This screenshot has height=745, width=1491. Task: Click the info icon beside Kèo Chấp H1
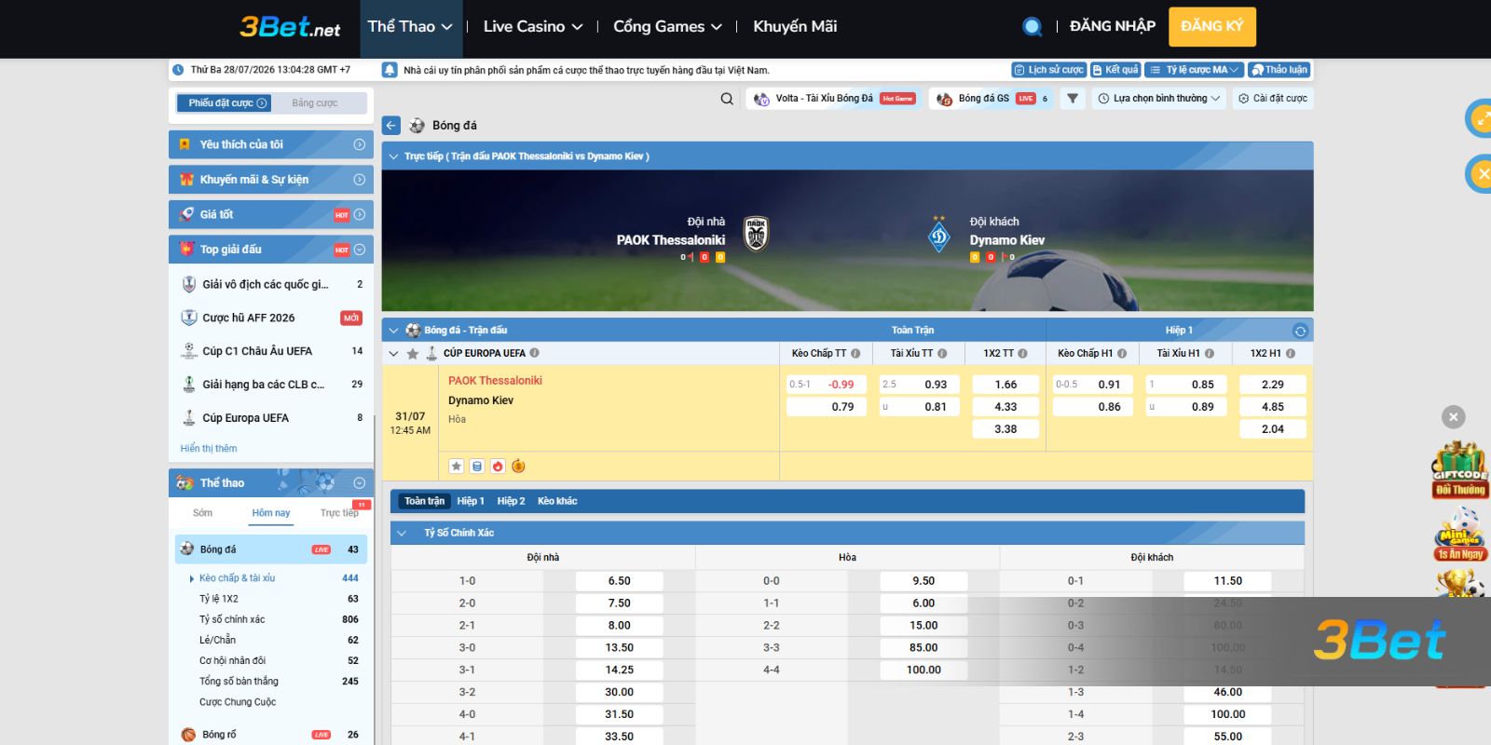coord(1122,354)
